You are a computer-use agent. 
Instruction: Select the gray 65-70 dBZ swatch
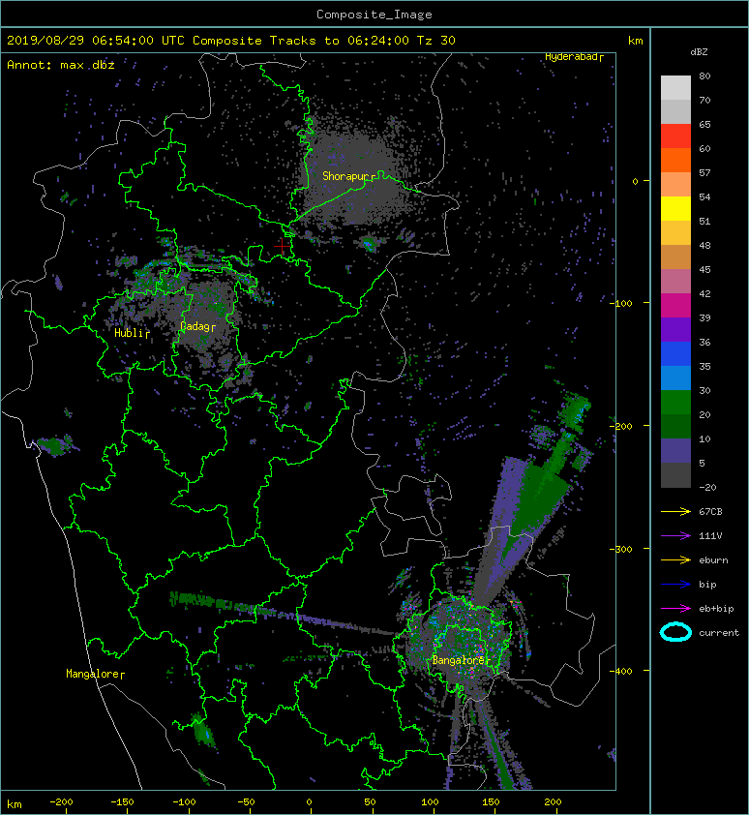675,111
